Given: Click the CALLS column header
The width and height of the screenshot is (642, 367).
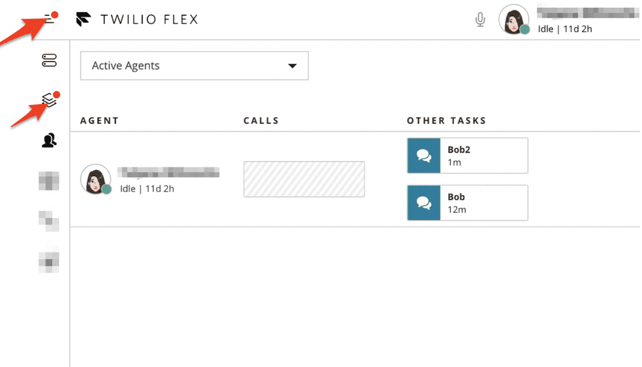Looking at the screenshot, I should [x=261, y=121].
